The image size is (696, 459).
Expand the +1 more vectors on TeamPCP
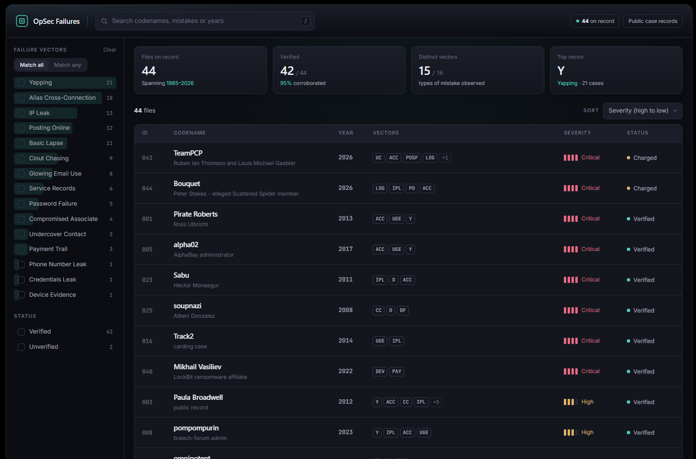click(445, 158)
